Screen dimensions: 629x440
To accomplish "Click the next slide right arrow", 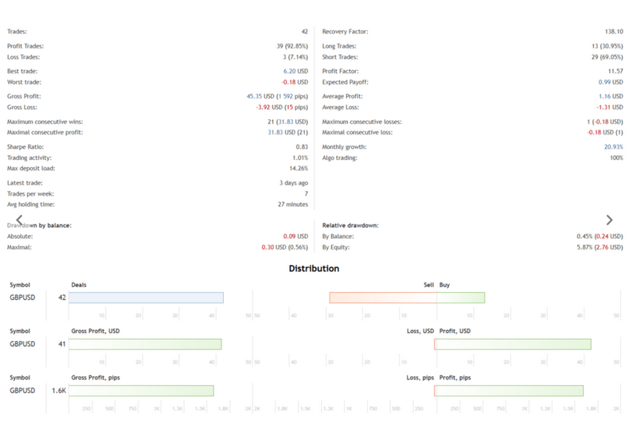I will (609, 220).
